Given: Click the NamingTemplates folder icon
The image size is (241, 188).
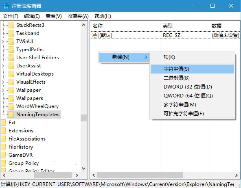Looking at the screenshot, I should 11,115.
